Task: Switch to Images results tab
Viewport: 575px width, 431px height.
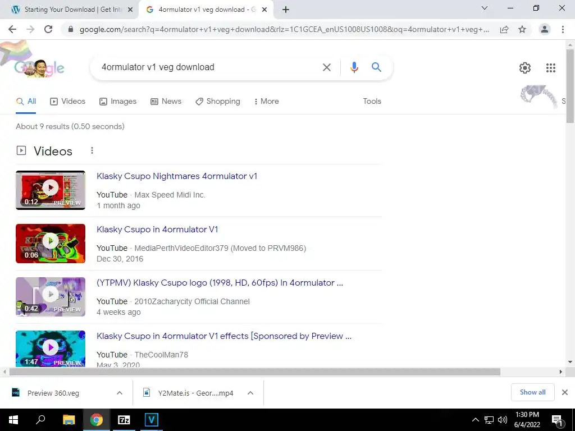Action: click(x=118, y=102)
